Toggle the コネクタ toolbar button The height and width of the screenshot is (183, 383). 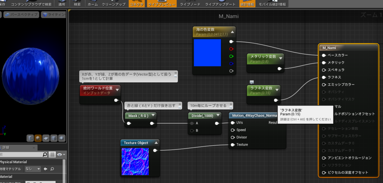coord(137,3)
